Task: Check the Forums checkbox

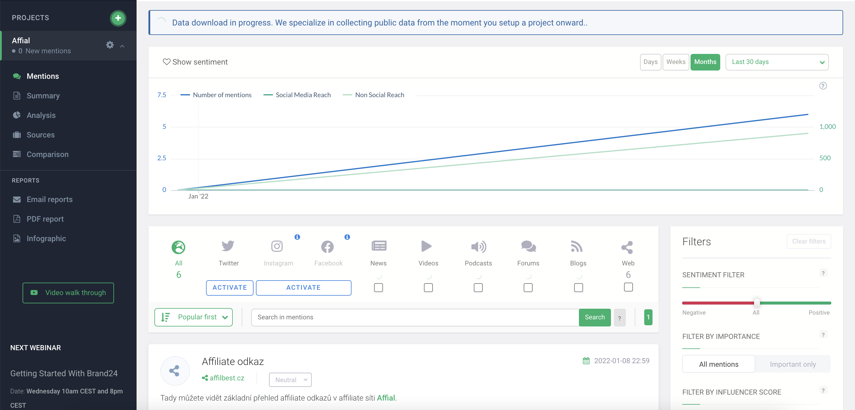Action: (528, 287)
